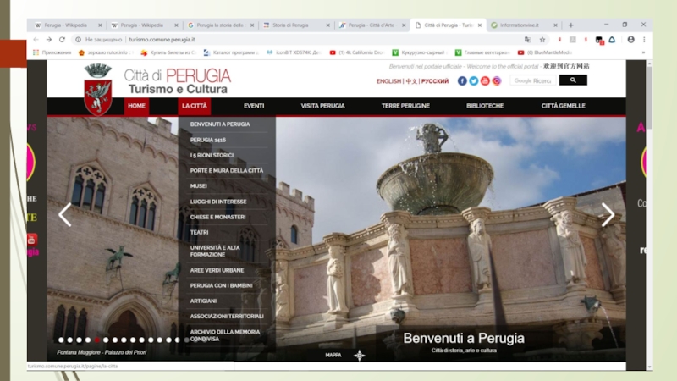Open the Twitter icon in the header
The height and width of the screenshot is (381, 677).
474,81
